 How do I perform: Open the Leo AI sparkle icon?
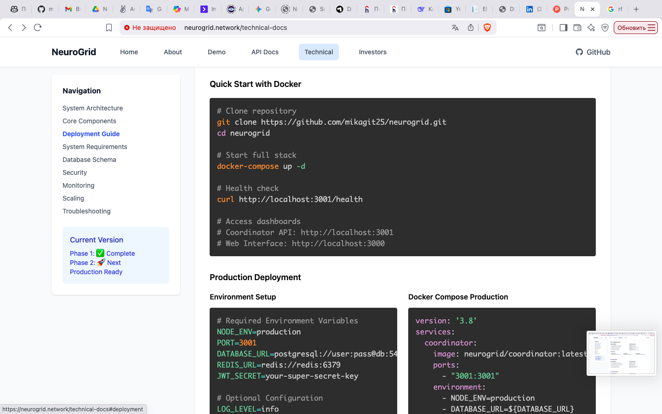pos(591,28)
